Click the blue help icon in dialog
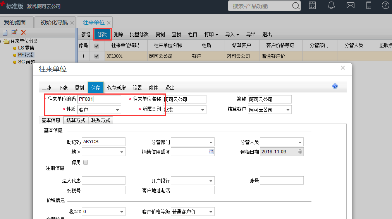 [x=335, y=87]
